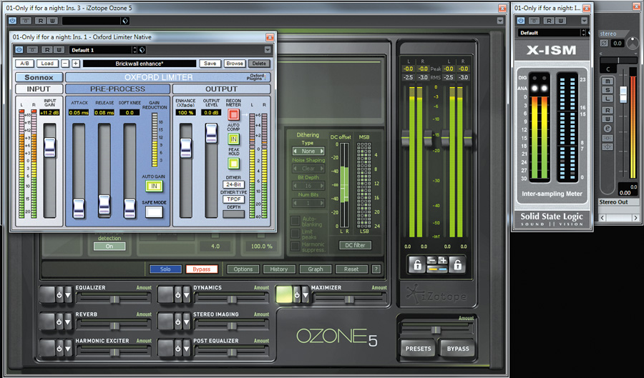Switch to the Graph view

pos(316,269)
